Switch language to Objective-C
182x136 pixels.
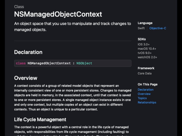pos(157,28)
